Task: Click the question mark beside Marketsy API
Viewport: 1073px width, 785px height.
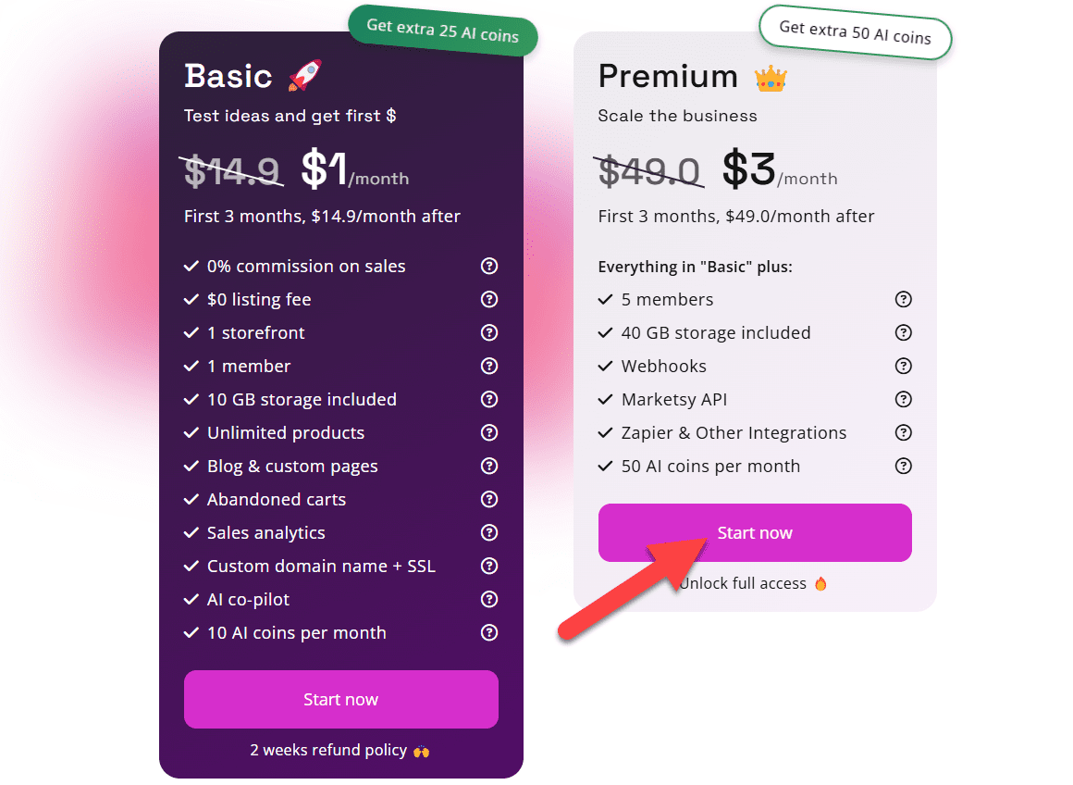Action: point(904,399)
